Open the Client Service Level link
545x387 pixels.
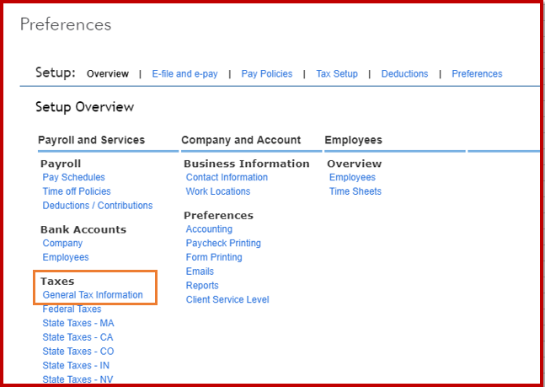click(227, 300)
